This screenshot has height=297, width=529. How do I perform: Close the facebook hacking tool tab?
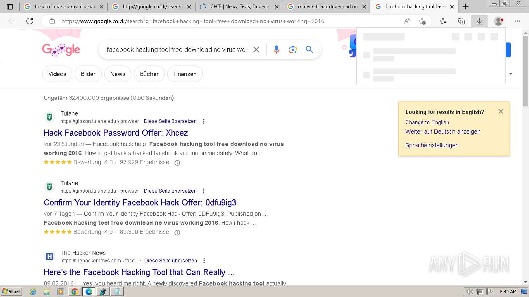click(x=452, y=7)
